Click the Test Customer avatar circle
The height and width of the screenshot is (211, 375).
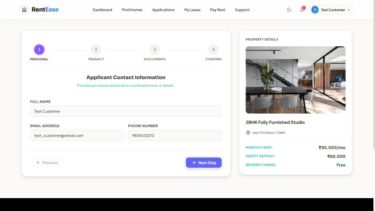coord(315,10)
